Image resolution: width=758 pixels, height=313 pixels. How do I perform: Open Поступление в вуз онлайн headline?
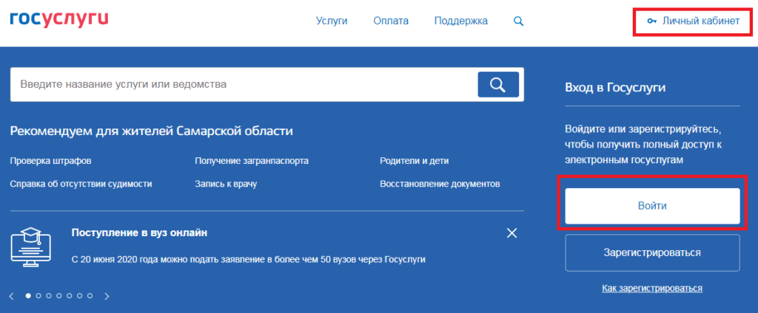139,233
